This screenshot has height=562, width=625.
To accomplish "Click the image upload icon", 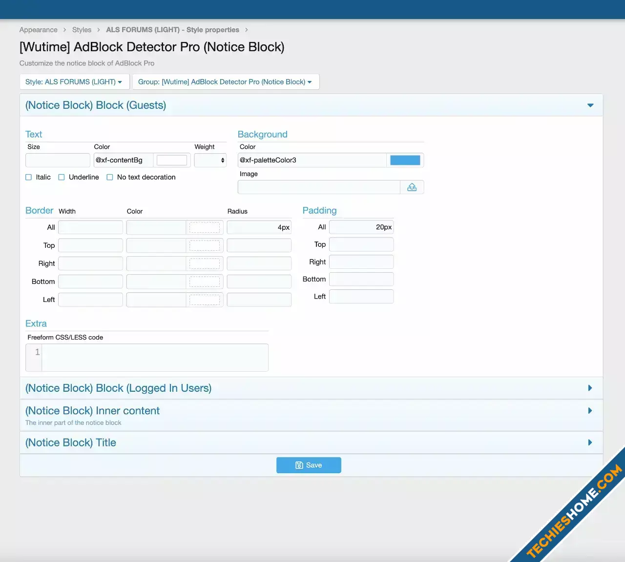I will tap(412, 187).
